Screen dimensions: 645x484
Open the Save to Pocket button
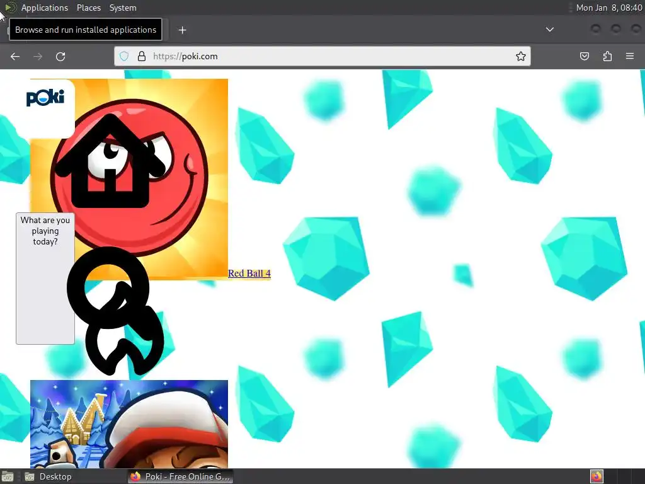coord(584,56)
